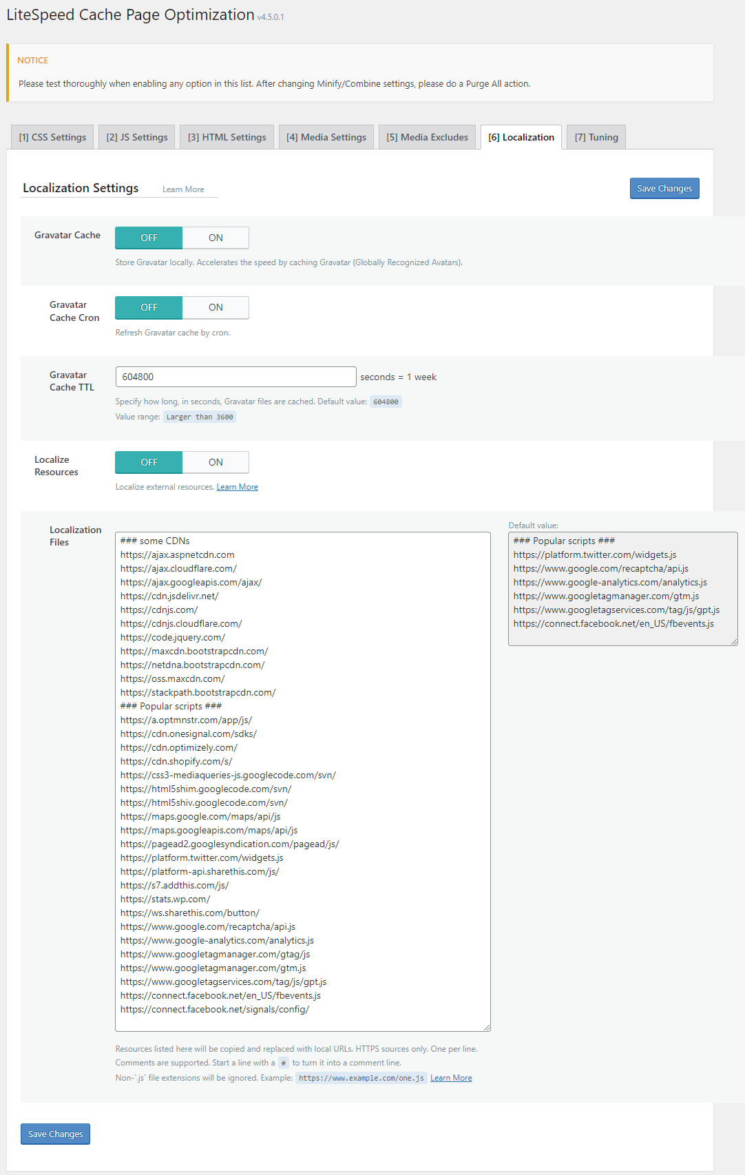Open the [5] Media Excludes tab
745x1175 pixels.
click(x=427, y=137)
